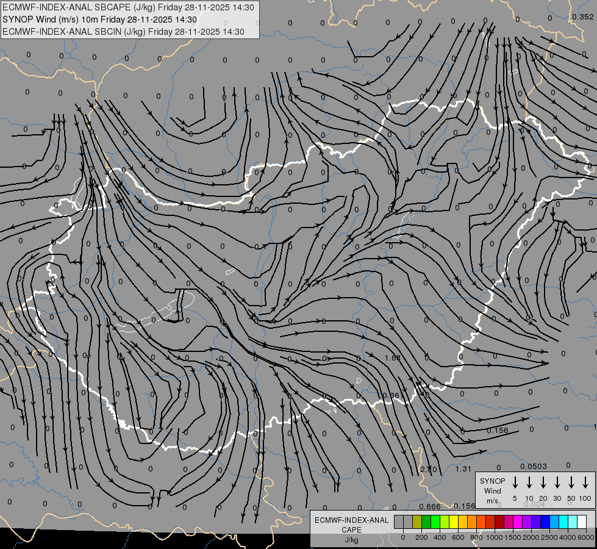Click the 'J/kg' unit in CAPE legend
Image resolution: width=597 pixels, height=549 pixels.
pos(351,539)
